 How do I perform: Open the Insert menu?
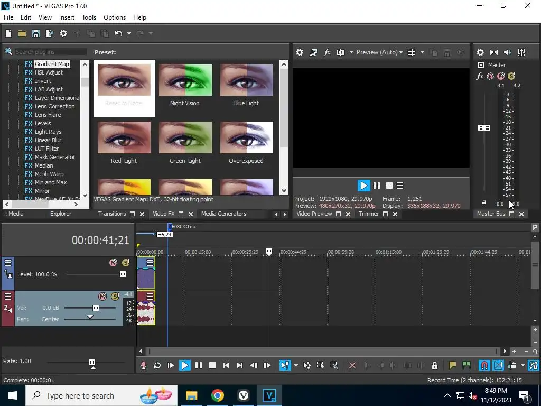pyautogui.click(x=67, y=17)
